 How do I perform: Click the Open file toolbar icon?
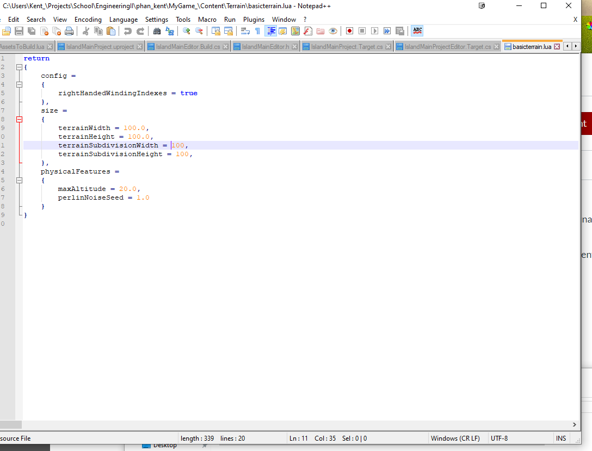[x=7, y=31]
